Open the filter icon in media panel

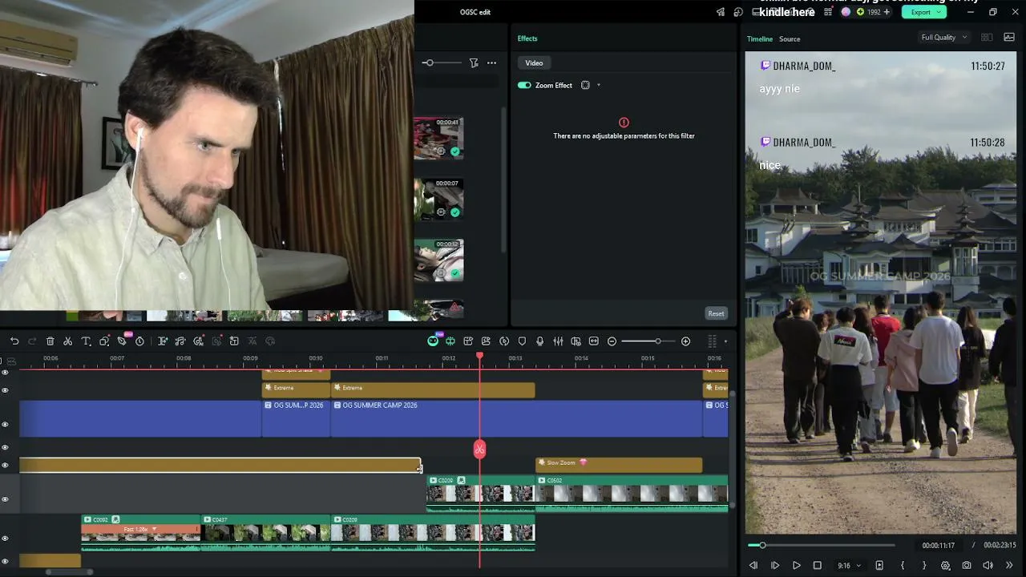474,63
